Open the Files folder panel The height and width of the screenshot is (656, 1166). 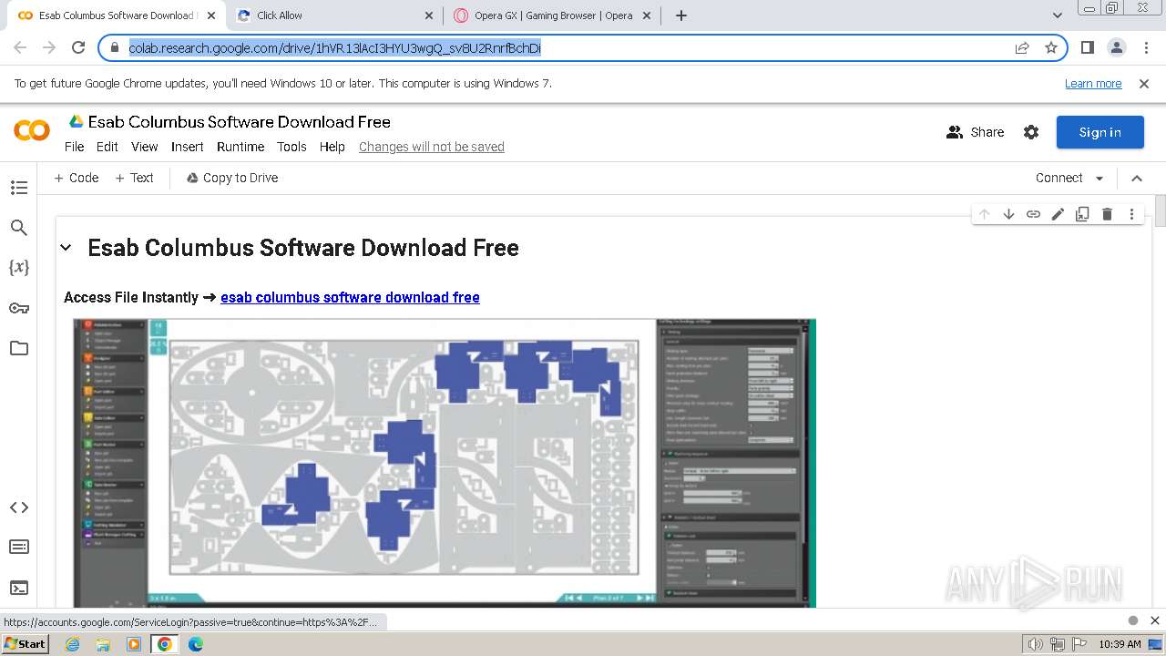(x=18, y=348)
